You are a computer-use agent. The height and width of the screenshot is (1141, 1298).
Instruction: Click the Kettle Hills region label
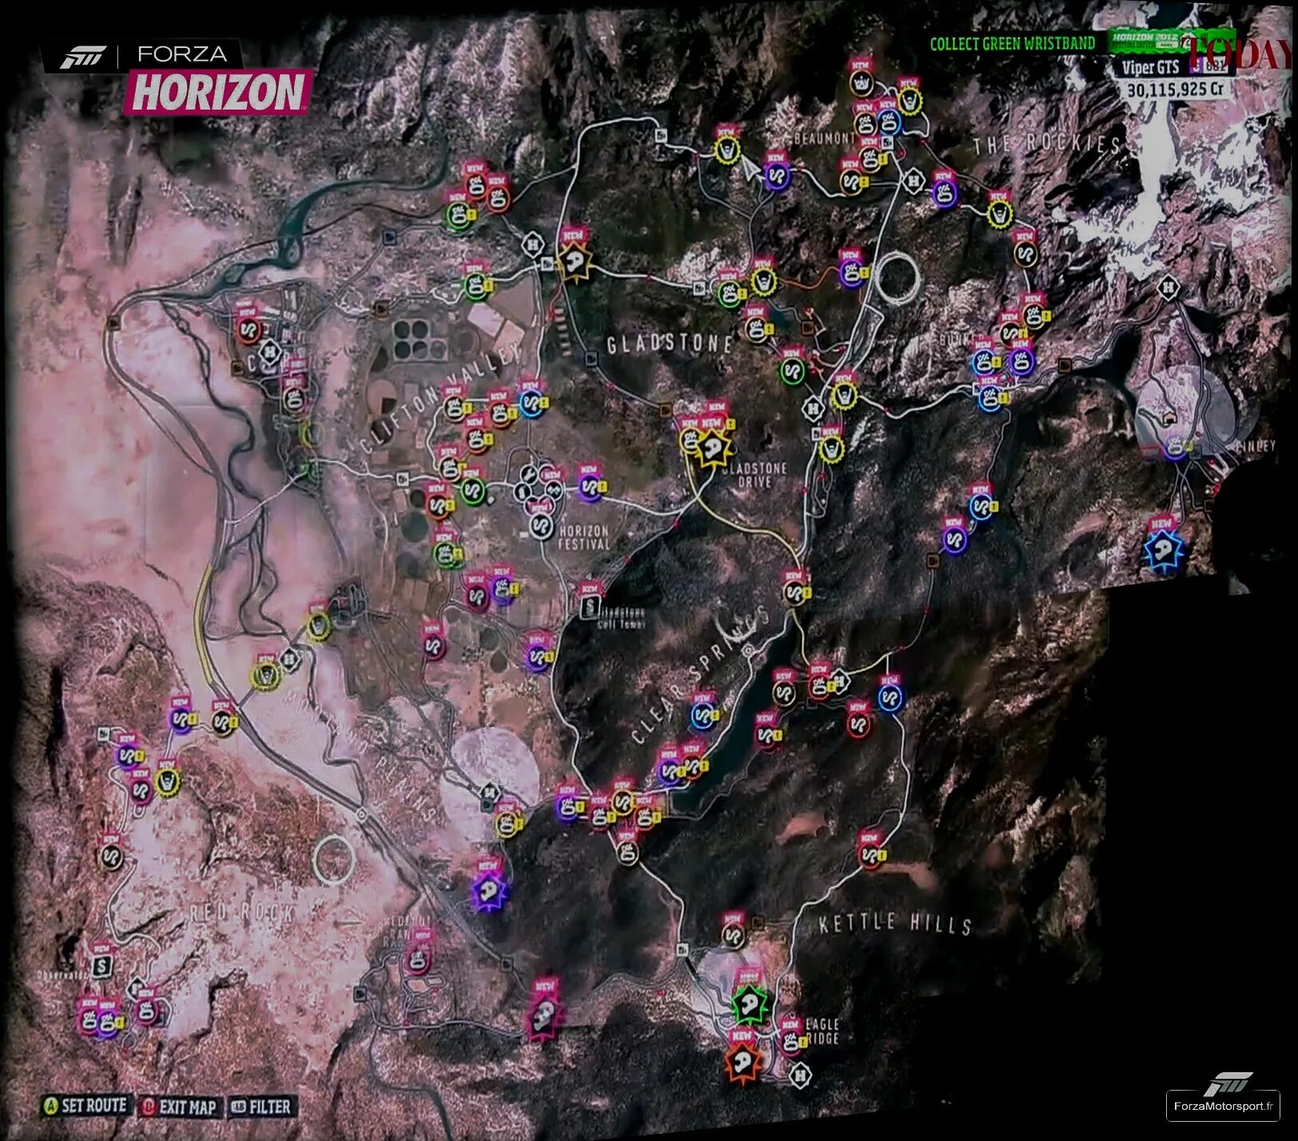pos(895,924)
